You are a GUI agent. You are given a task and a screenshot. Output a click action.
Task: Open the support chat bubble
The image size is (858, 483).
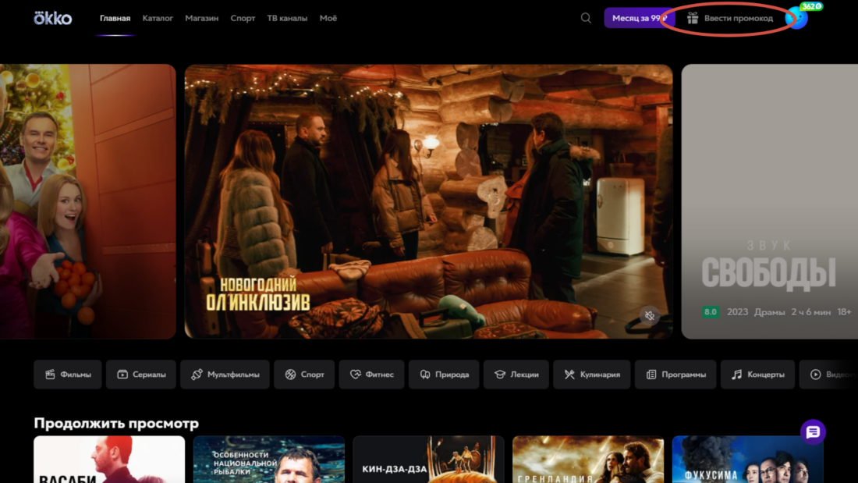tap(813, 432)
